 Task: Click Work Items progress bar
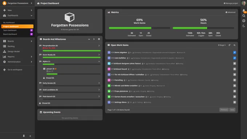[x=139, y=28]
